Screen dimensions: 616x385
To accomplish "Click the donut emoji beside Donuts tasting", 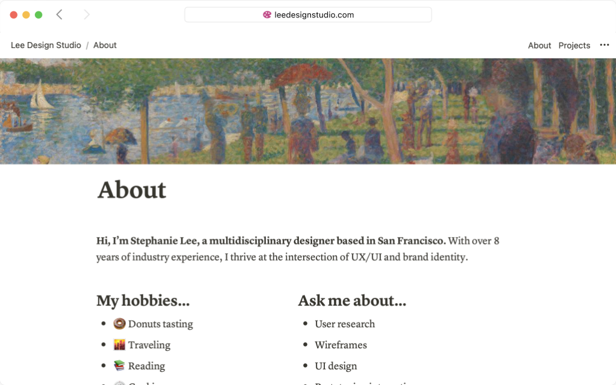I will pyautogui.click(x=119, y=324).
